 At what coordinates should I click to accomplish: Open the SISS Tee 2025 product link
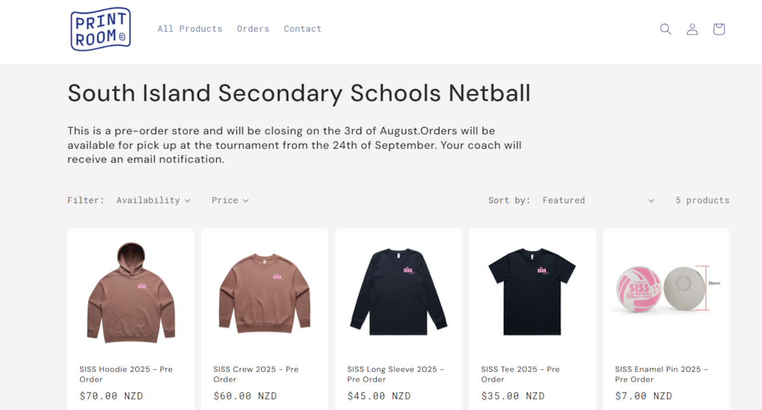point(520,374)
